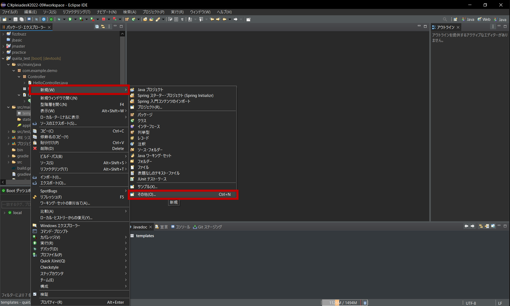Click UTF-8 encoding in status bar
Viewport: 510px width, 306px height.
pyautogui.click(x=471, y=303)
